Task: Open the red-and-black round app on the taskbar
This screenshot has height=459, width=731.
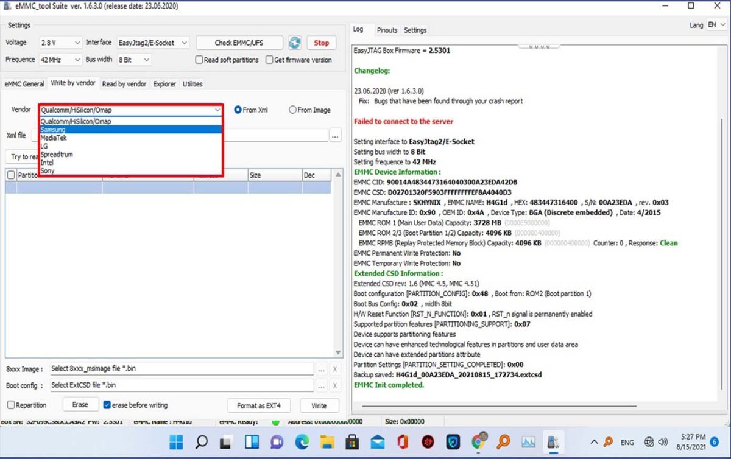Action: coord(428,442)
